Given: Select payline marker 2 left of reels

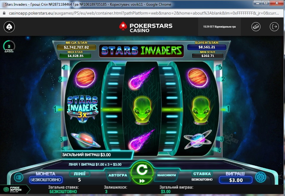Looking at the screenshot, I should [60, 79].
